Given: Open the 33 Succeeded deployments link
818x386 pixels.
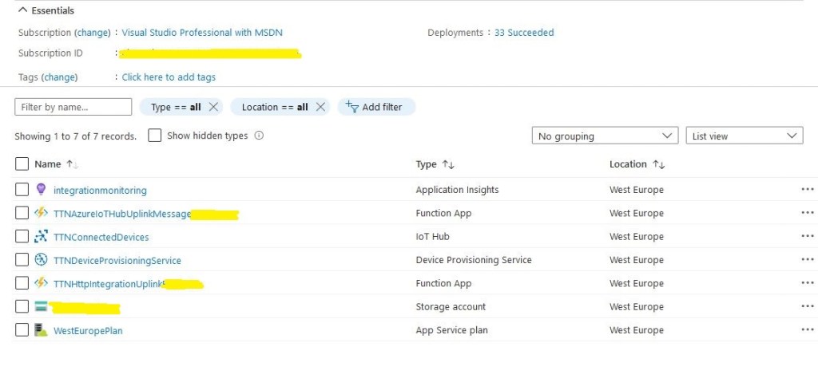Looking at the screenshot, I should pyautogui.click(x=524, y=33).
